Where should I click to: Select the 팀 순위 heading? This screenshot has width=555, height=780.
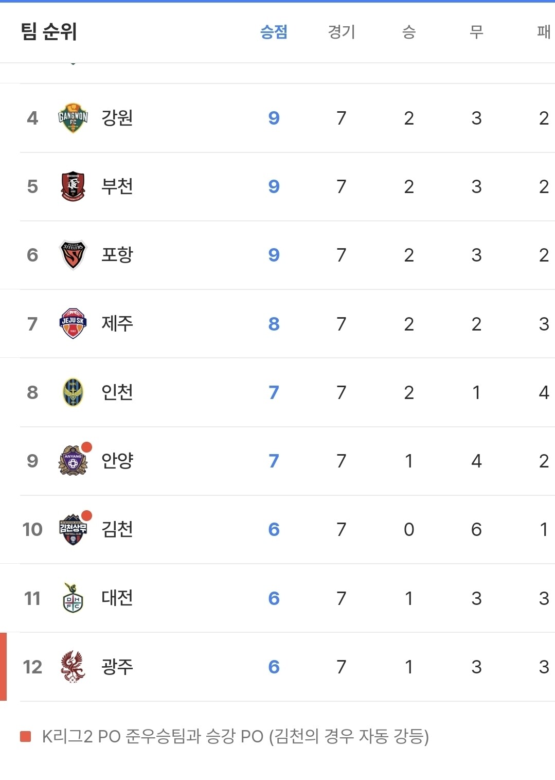(x=49, y=32)
